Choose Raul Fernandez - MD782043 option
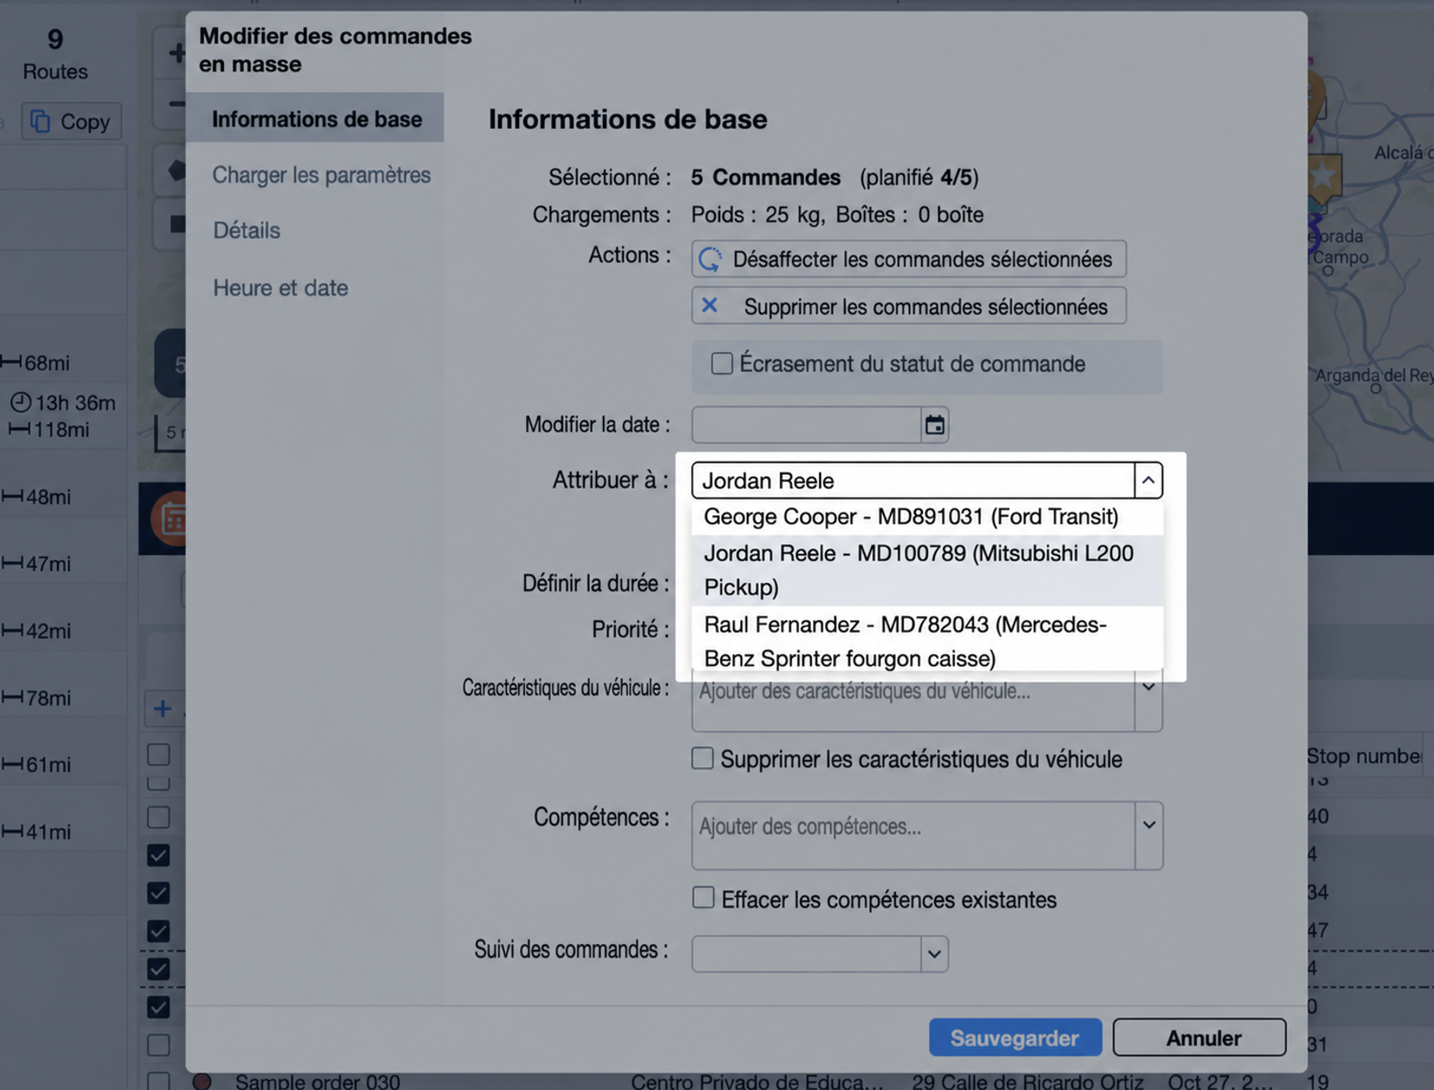1434x1090 pixels. (927, 641)
